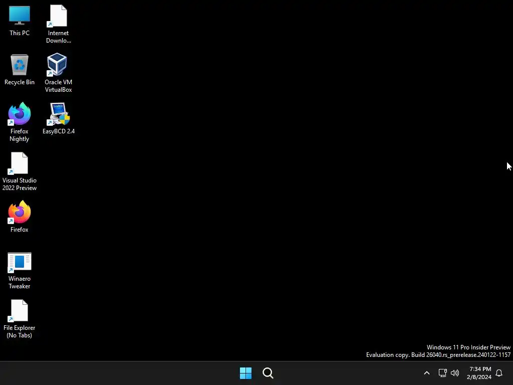Select the Internet Download shortcut icon
Viewport: 513px width, 385px height.
pyautogui.click(x=58, y=16)
